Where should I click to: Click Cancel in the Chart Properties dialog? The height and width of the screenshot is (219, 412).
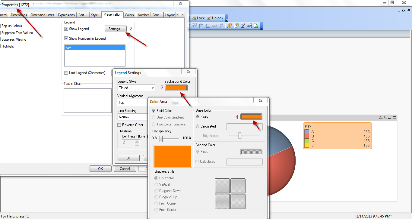[125, 169]
